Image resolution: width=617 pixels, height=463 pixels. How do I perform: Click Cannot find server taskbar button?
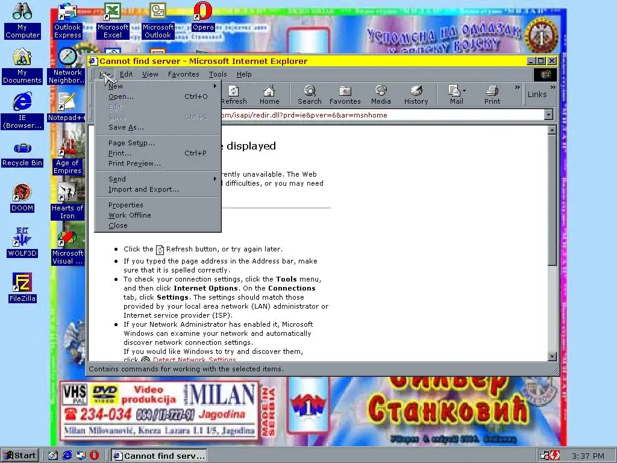pos(159,456)
